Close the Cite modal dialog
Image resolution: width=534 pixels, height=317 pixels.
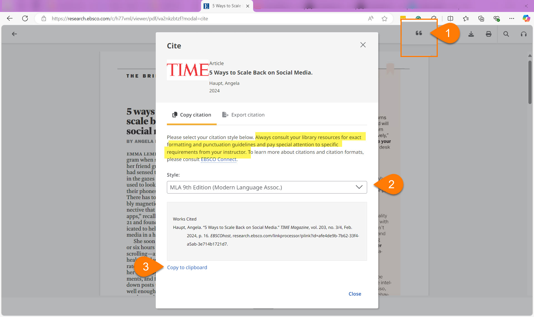363,44
